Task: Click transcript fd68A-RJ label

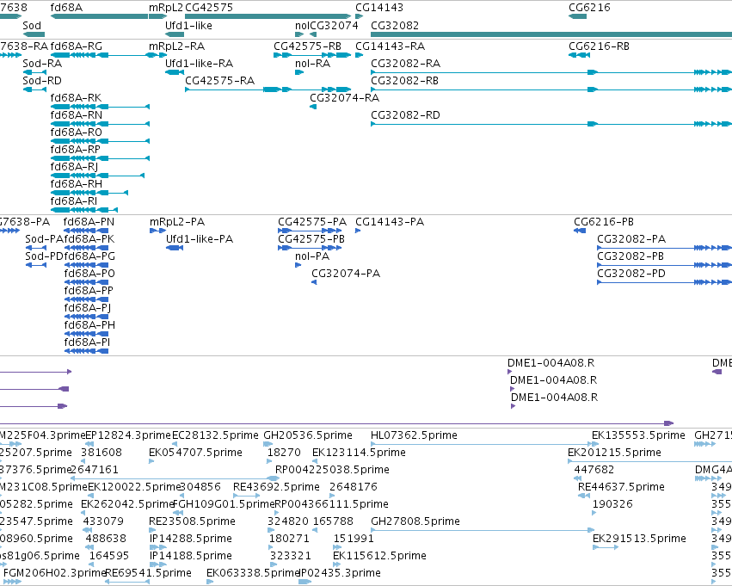Action: pos(74,167)
